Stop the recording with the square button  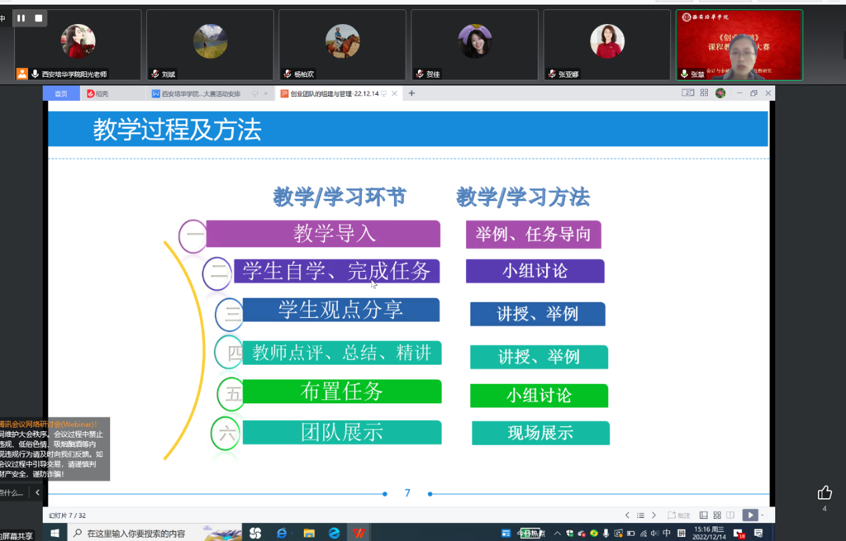pyautogui.click(x=39, y=18)
